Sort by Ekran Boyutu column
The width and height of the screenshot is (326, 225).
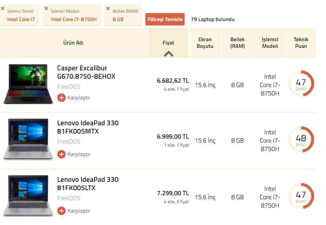(205, 43)
